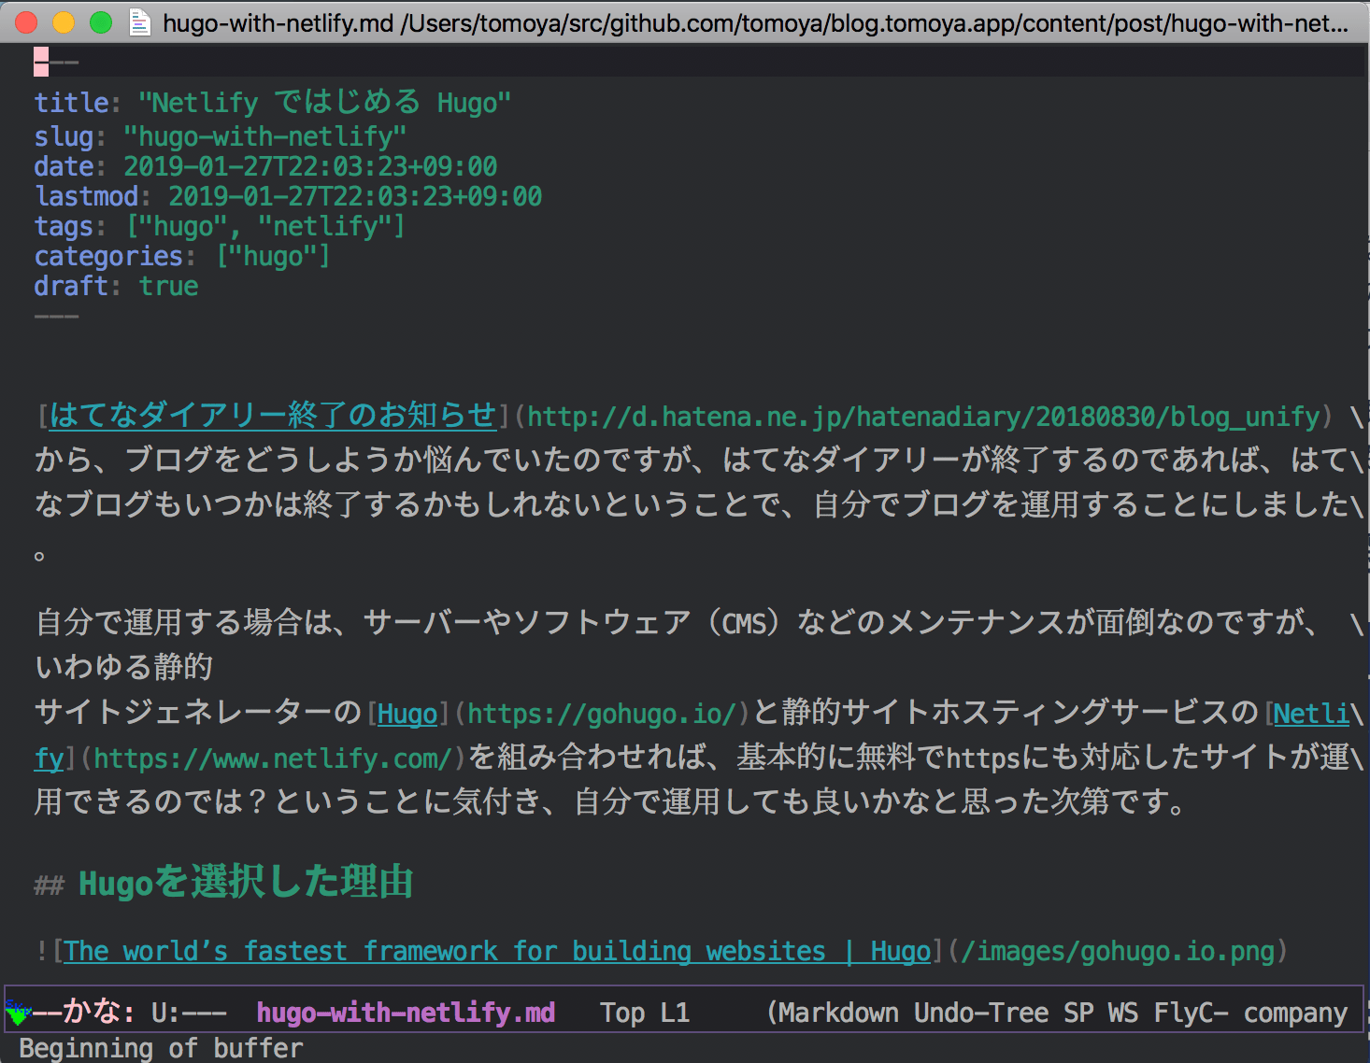1370x1063 pixels.
Task: Click the かな input method indicator
Action: (92, 1013)
